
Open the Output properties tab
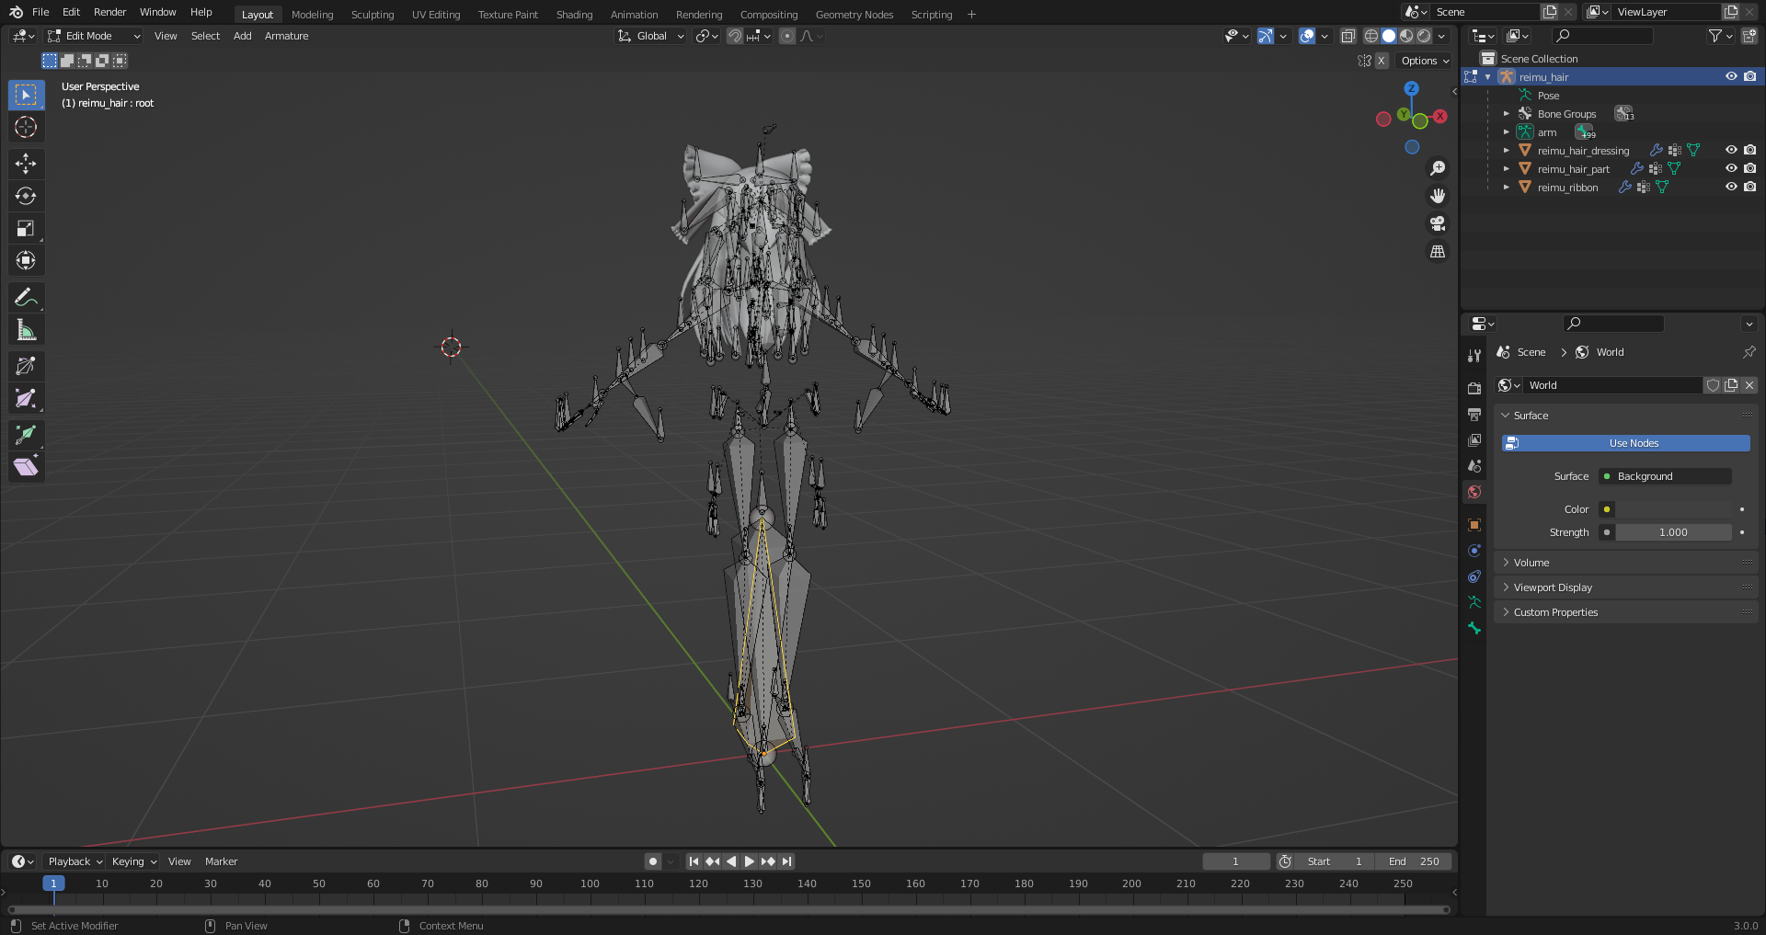(x=1474, y=415)
